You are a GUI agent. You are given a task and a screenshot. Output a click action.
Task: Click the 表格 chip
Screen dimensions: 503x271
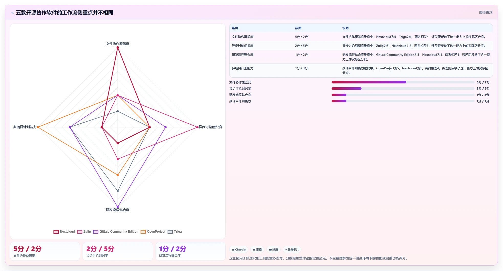coord(257,250)
